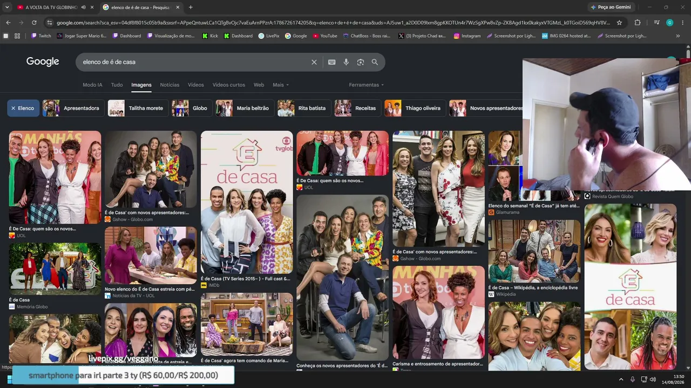Apply the Maria beltrão filter chip
This screenshot has width=691, height=388.
(244, 108)
